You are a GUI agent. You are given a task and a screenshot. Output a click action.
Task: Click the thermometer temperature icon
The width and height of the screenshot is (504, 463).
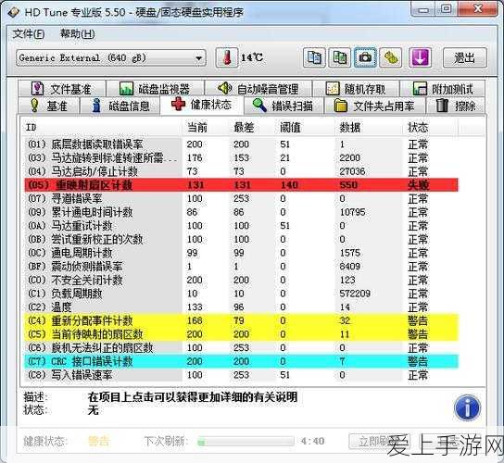pyautogui.click(x=227, y=57)
